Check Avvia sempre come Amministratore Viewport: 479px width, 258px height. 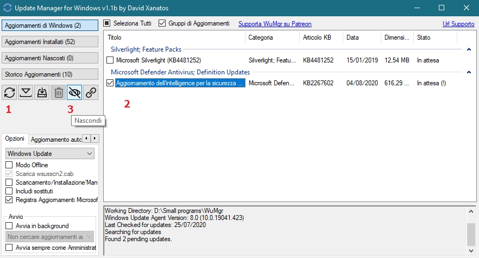coord(9,248)
